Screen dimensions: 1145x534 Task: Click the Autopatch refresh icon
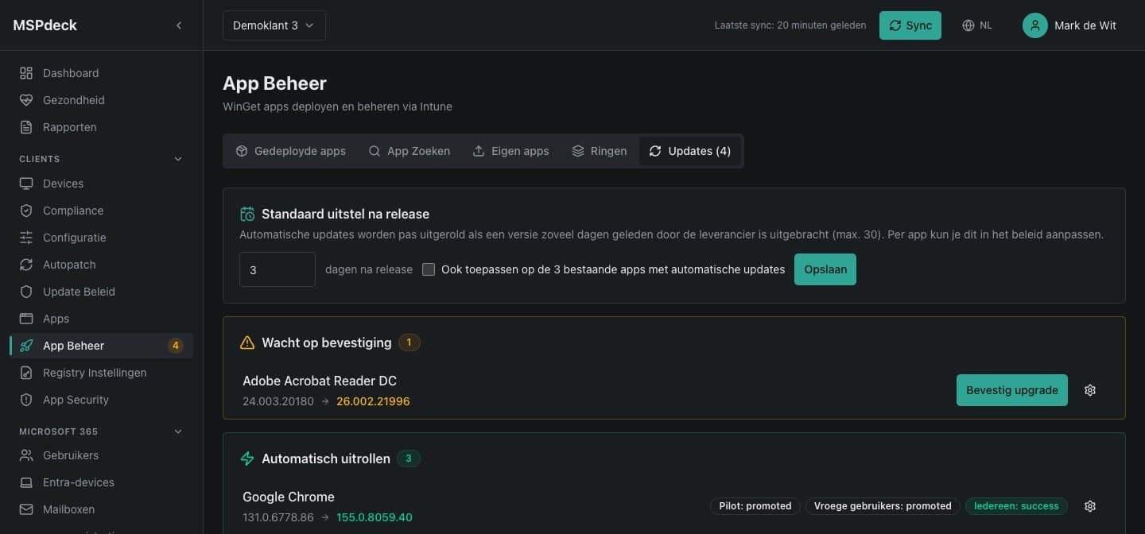coord(26,265)
